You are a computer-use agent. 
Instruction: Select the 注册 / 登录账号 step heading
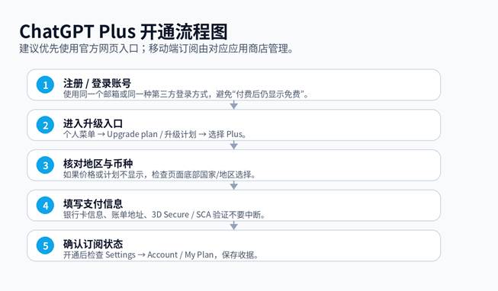click(x=97, y=83)
